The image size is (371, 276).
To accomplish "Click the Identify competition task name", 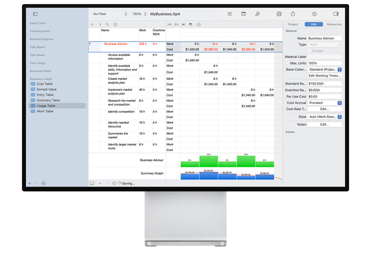I will [x=121, y=112].
